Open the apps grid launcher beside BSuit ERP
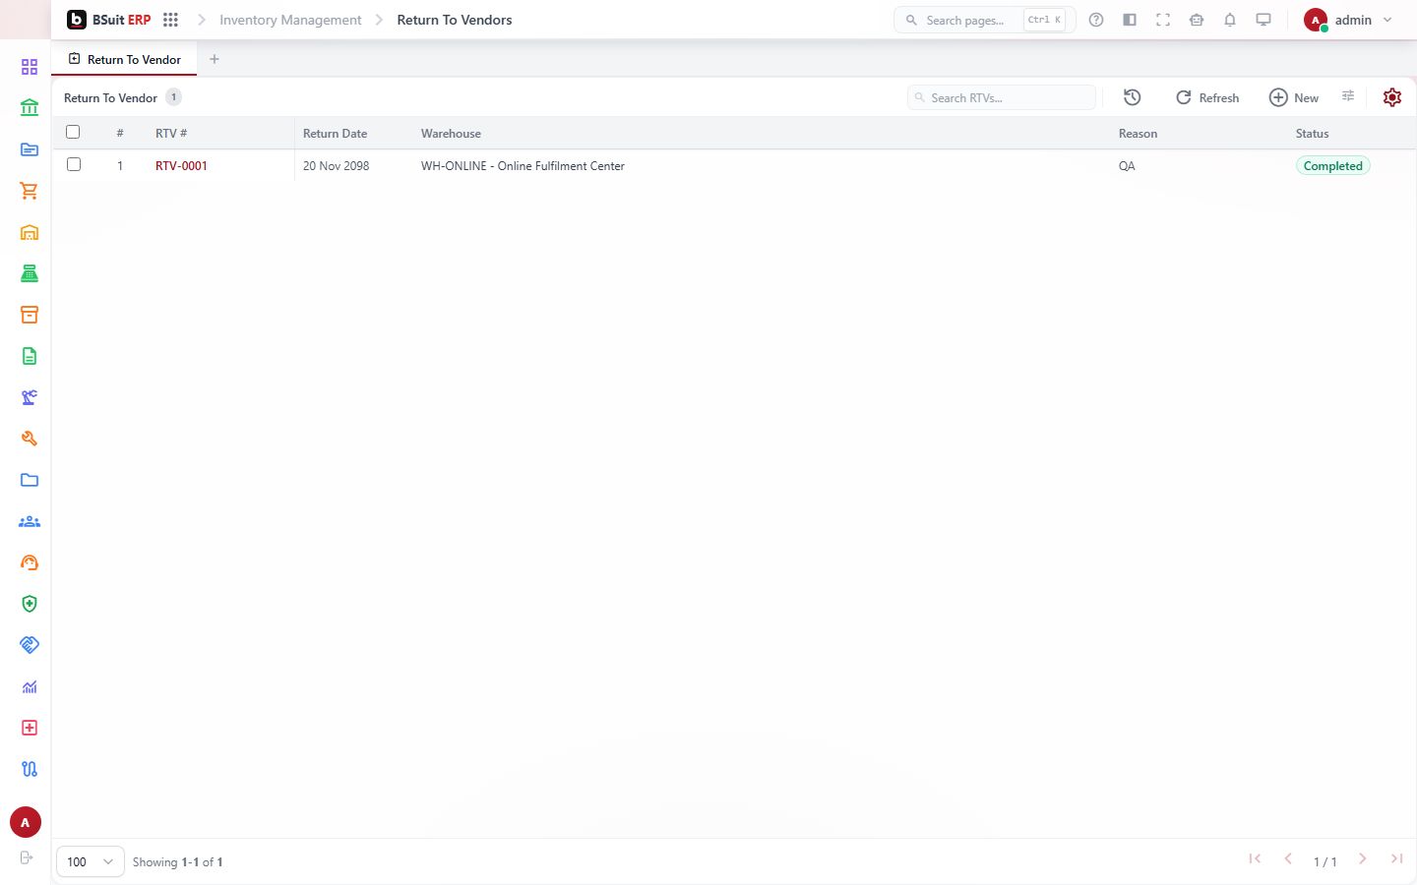The height and width of the screenshot is (885, 1417). (x=170, y=20)
